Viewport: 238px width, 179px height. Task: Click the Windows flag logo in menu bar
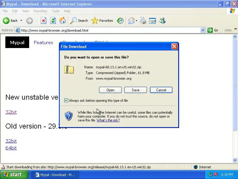click(x=232, y=11)
